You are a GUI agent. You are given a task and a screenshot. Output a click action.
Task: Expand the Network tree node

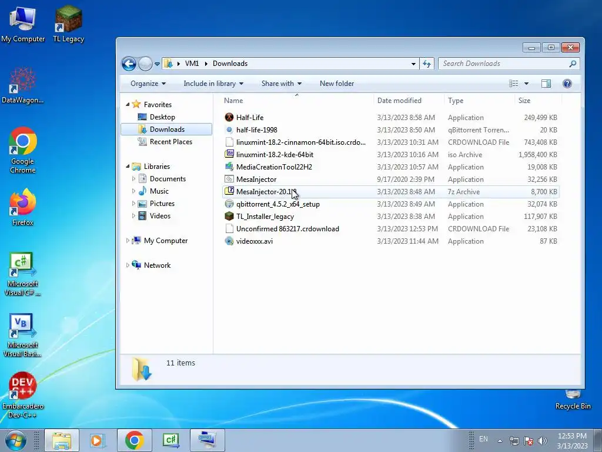tap(128, 265)
